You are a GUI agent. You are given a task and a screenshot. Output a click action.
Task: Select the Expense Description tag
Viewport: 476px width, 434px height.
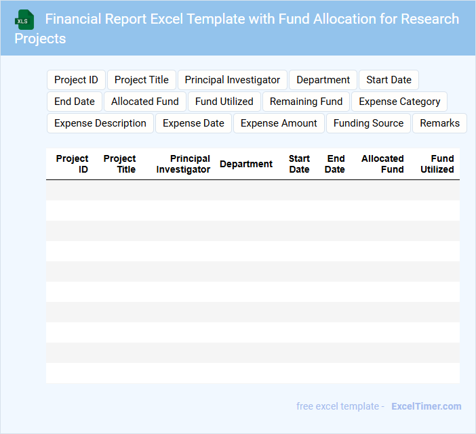tap(100, 123)
